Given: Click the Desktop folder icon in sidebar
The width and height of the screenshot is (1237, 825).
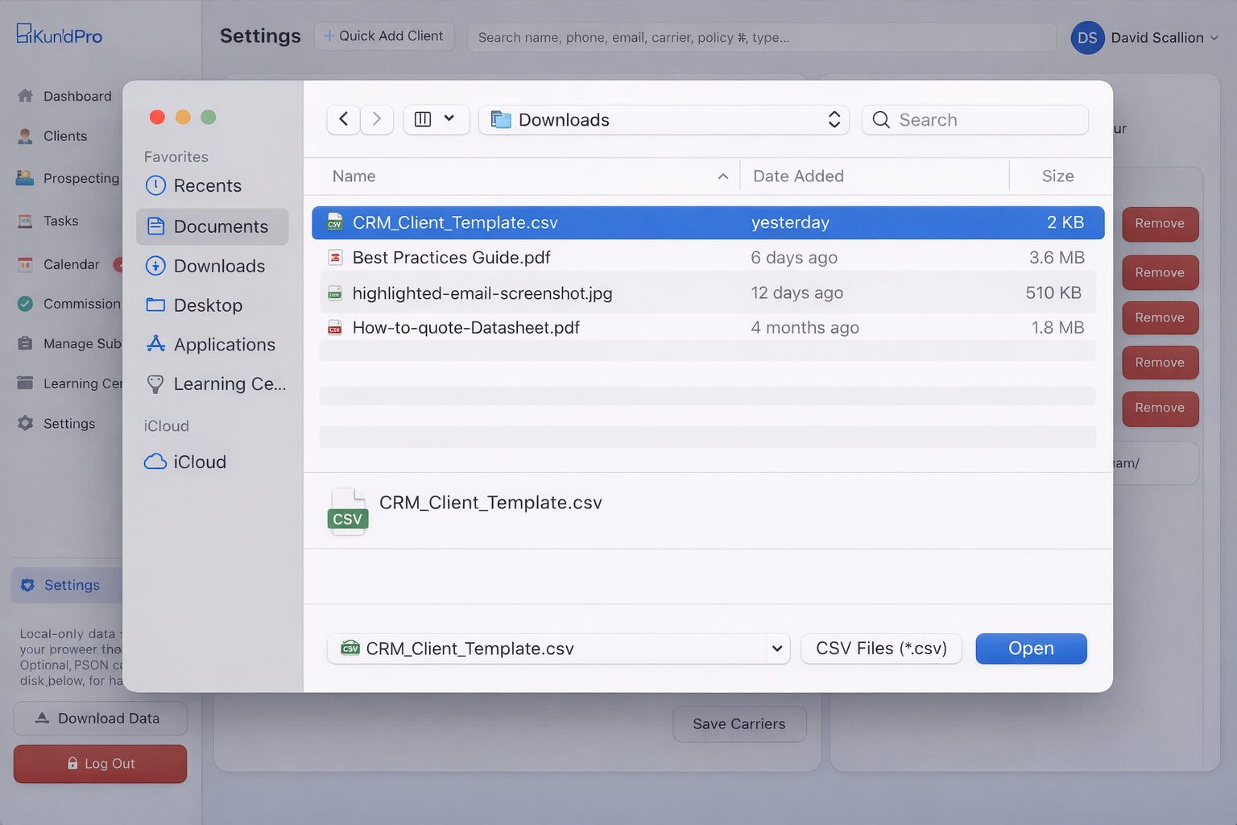Looking at the screenshot, I should [x=155, y=305].
